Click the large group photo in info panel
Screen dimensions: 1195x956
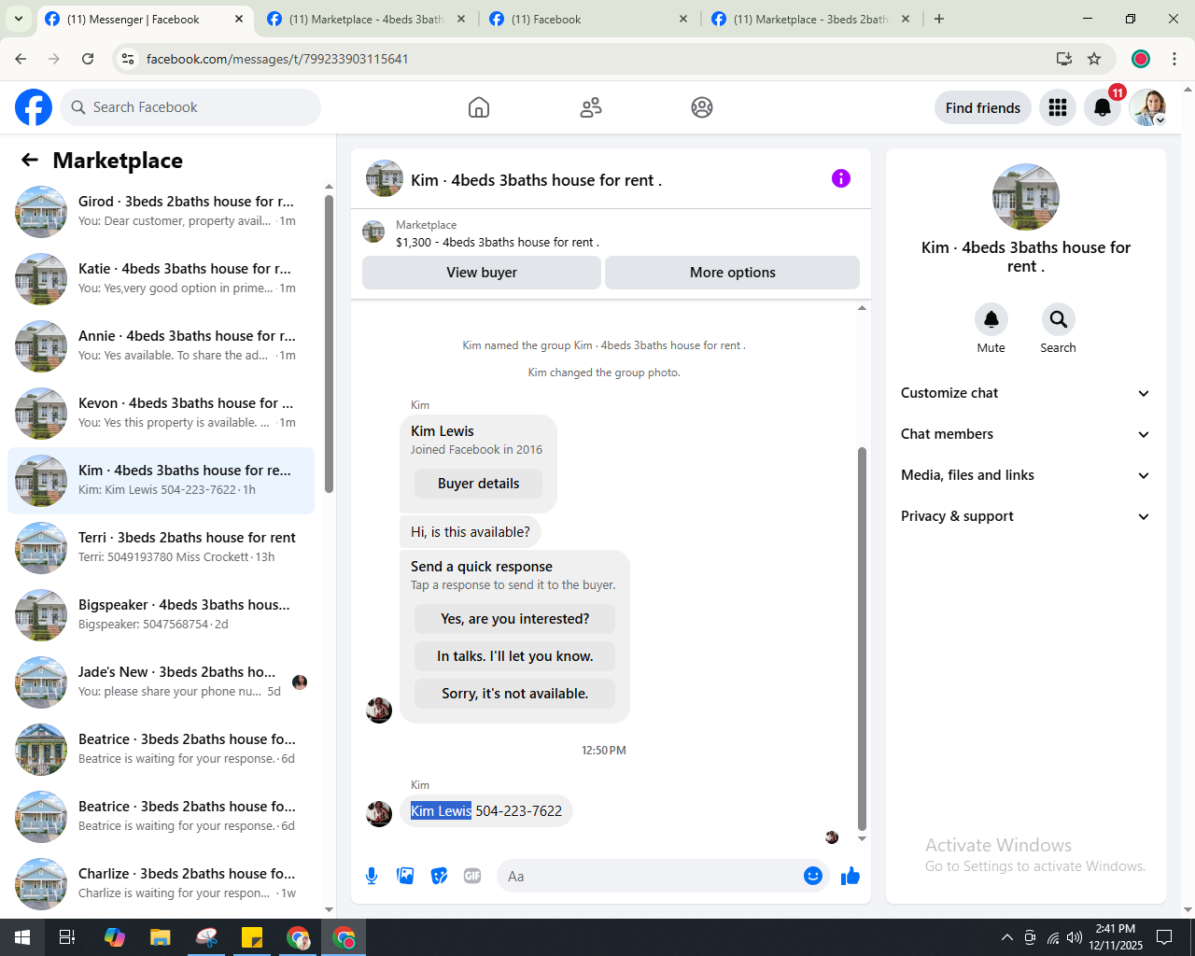pos(1026,197)
